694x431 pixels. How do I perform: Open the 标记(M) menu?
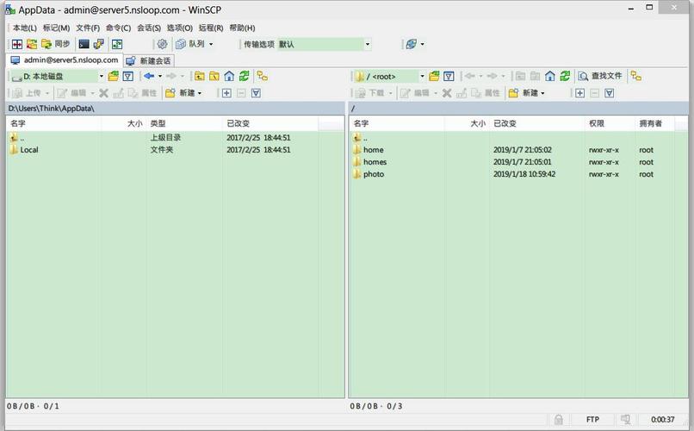56,28
